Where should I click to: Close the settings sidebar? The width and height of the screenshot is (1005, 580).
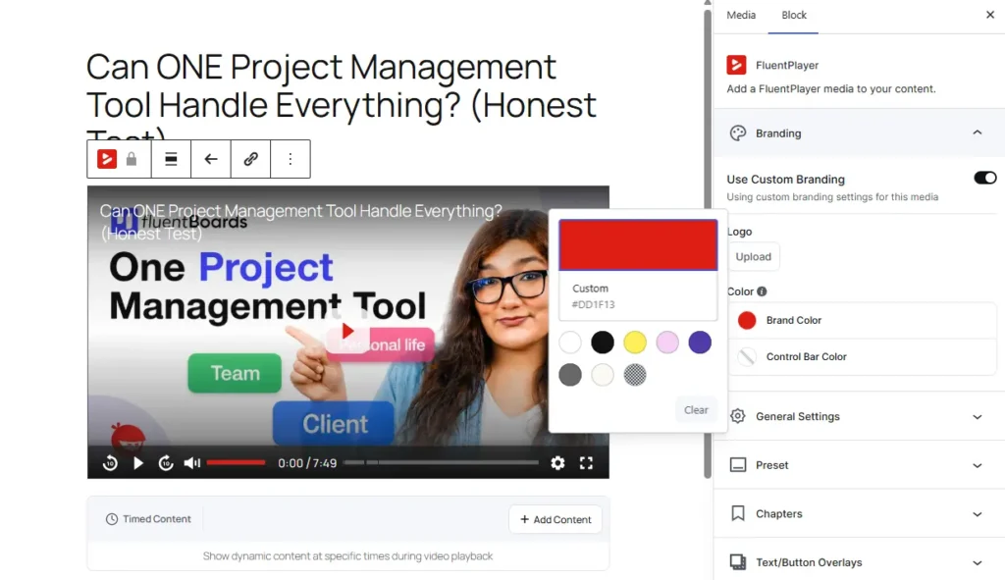pyautogui.click(x=989, y=15)
